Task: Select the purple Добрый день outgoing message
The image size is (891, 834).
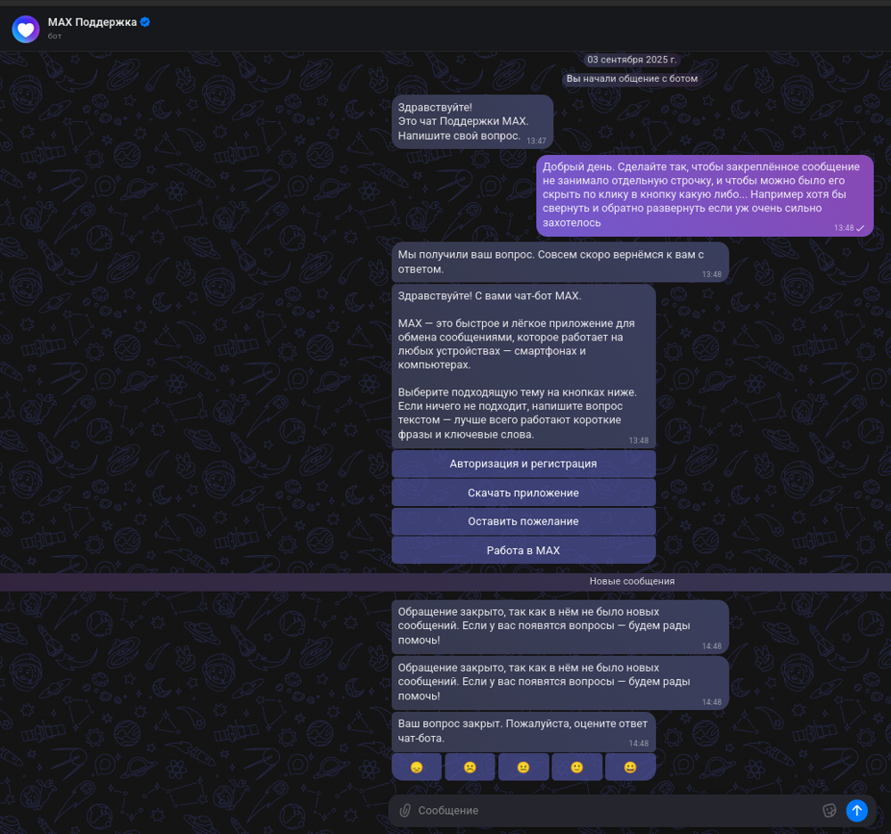Action: 705,195
